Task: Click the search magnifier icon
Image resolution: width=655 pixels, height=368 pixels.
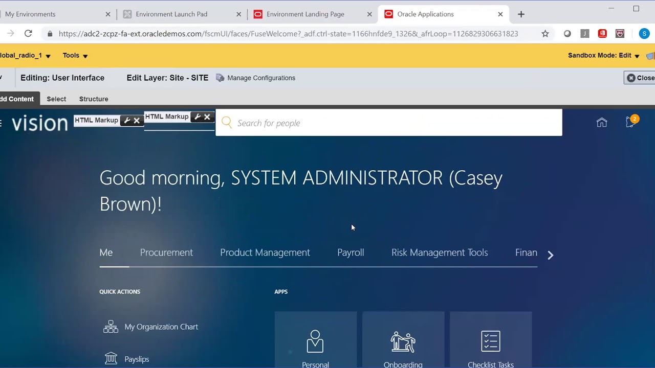Action: pyautogui.click(x=227, y=123)
